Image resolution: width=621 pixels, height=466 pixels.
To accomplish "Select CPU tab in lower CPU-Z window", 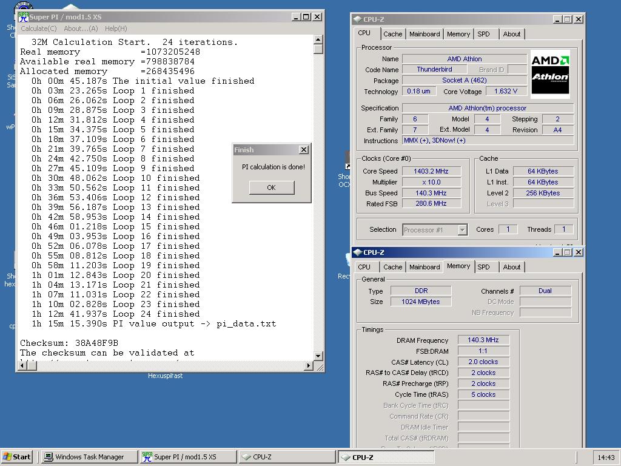I will (x=364, y=267).
